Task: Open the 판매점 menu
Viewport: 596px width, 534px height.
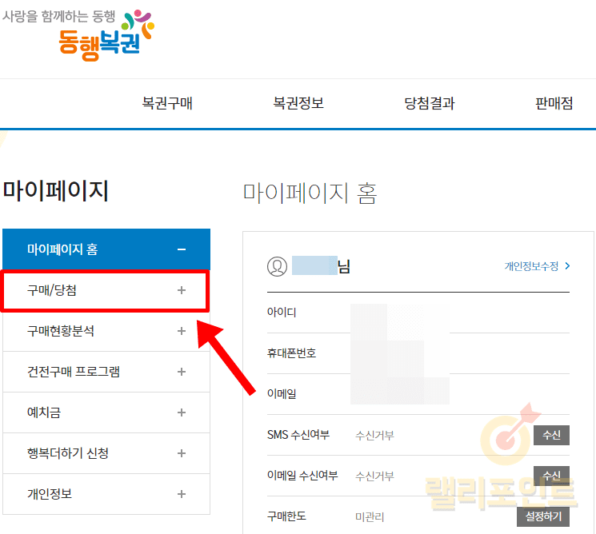Action: 554,103
